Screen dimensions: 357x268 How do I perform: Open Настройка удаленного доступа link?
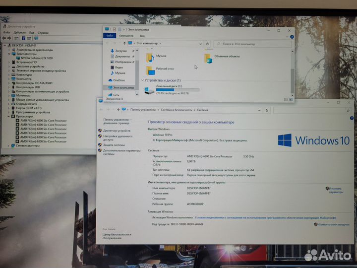tap(118, 138)
